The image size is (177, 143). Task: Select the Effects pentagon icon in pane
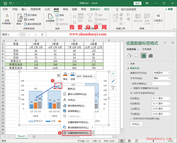[x=136, y=56]
